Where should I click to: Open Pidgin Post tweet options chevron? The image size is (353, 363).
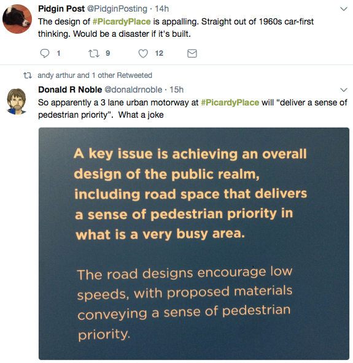coord(344,9)
